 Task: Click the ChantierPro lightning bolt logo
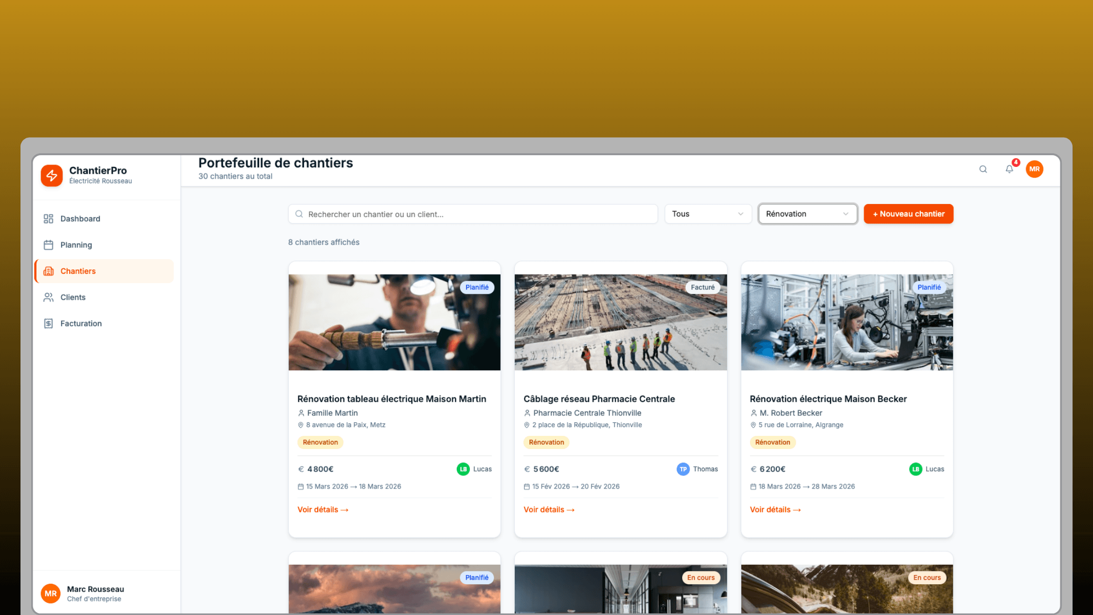(52, 175)
